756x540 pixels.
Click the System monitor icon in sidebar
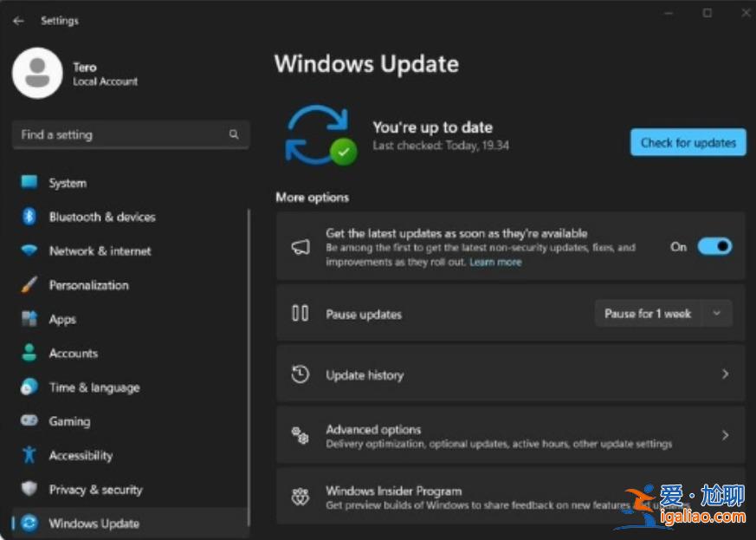tap(29, 183)
